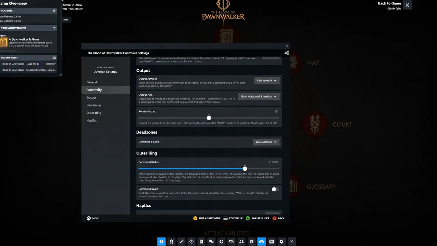Click the Edit Value menu glyph

coord(225,218)
